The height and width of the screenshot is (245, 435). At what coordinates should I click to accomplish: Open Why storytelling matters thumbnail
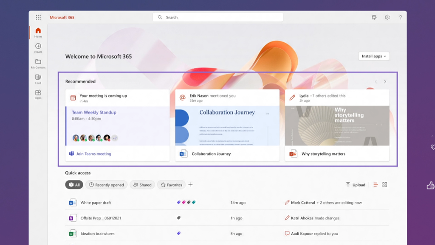[x=337, y=126]
